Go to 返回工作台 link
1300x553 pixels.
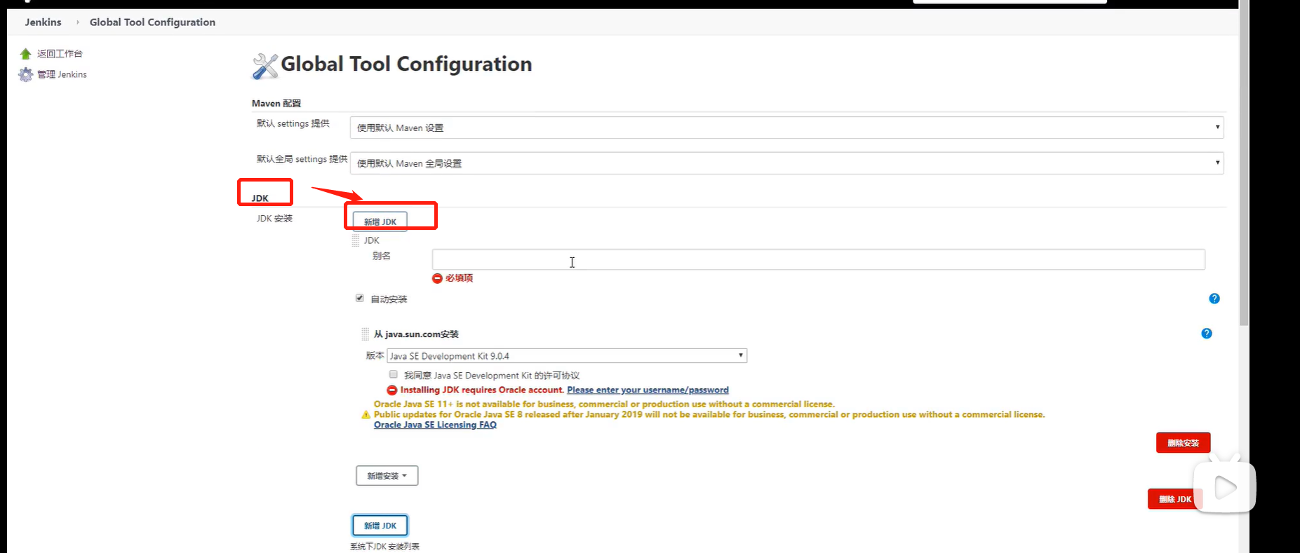(x=60, y=54)
